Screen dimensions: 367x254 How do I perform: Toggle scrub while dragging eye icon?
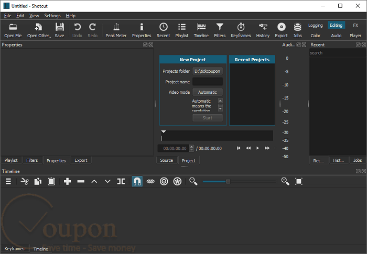point(150,181)
